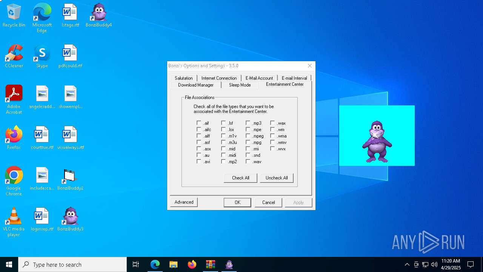The image size is (483, 272).
Task: Select the courttue.rtf desktop file
Action: tap(42, 138)
